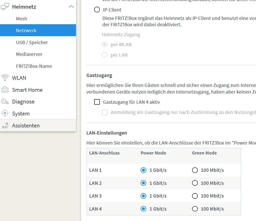The image size is (256, 221).
Task: Collapse the Heimnetz section chevron
Action: click(x=71, y=7)
